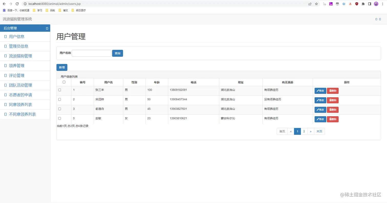Open 志愿者的申请 in the sidebar
Viewport: 387px width, 203px height.
[x=25, y=95]
